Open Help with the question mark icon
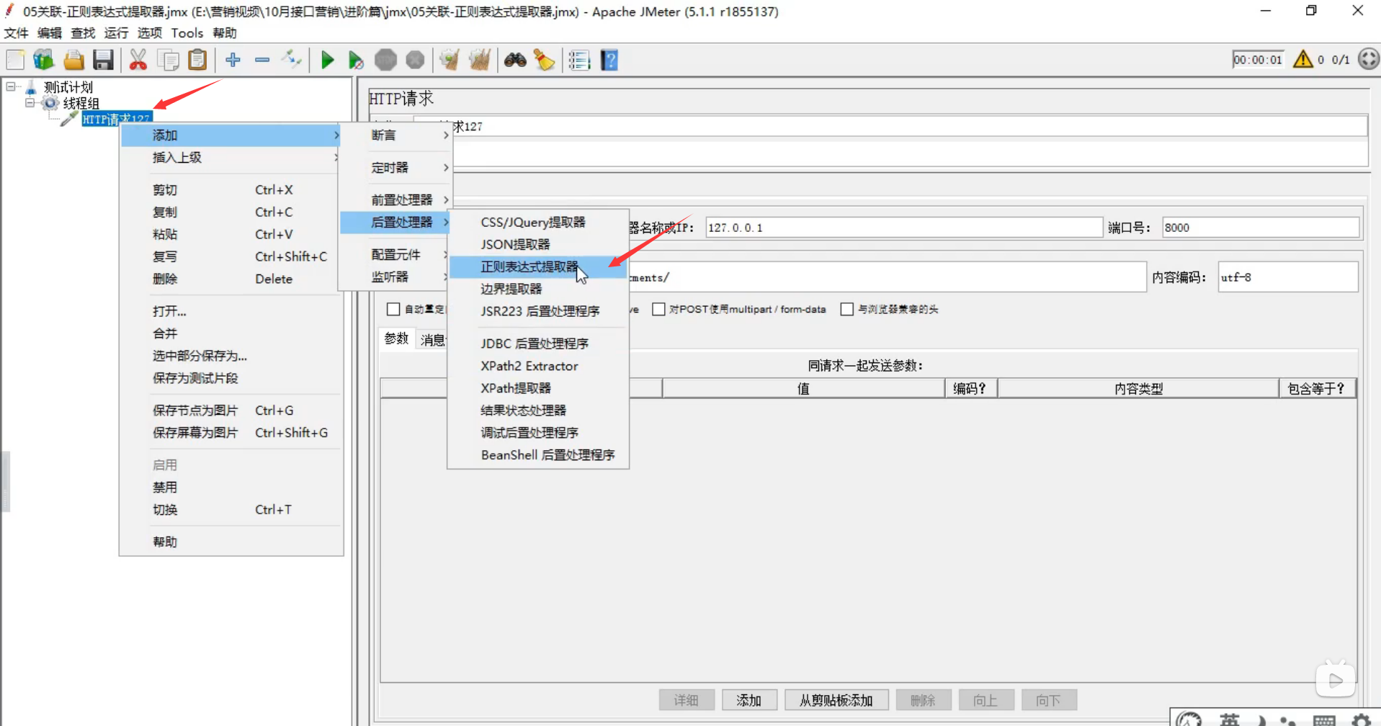The width and height of the screenshot is (1381, 726). point(609,60)
